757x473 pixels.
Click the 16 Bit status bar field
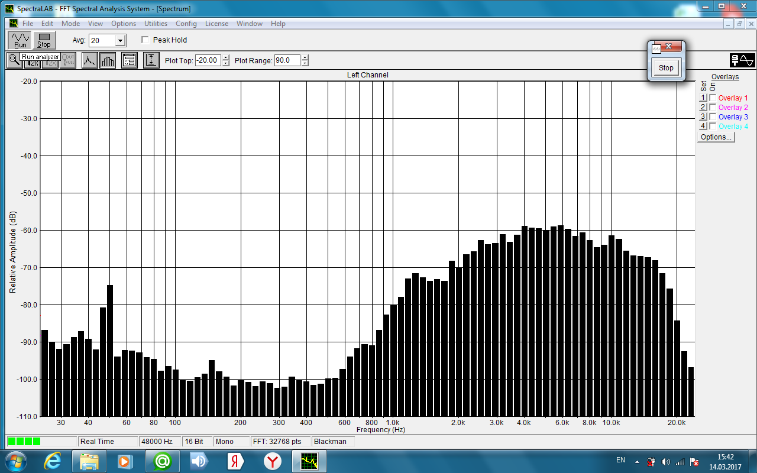point(198,442)
